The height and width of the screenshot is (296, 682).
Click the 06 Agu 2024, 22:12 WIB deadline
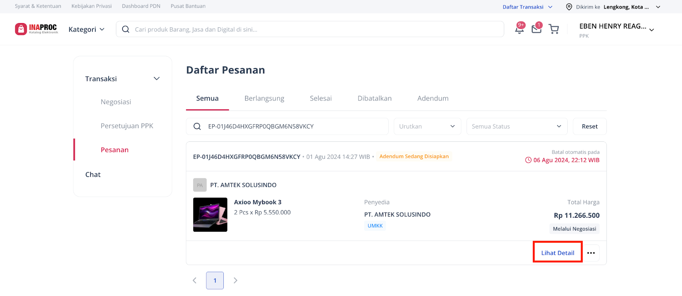pos(566,160)
